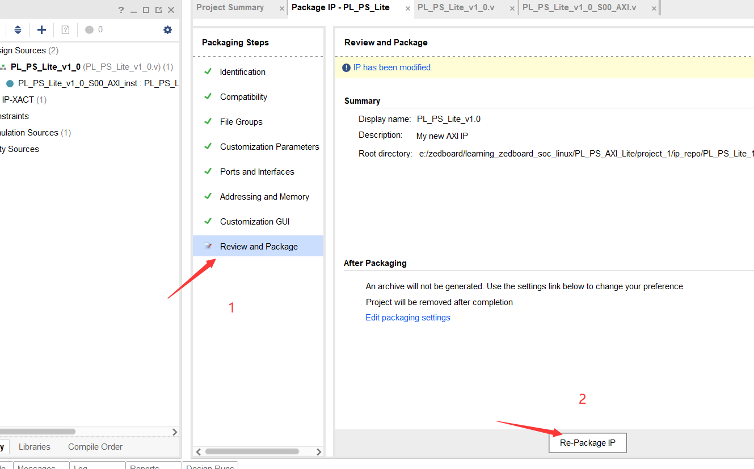The width and height of the screenshot is (754, 469).
Task: Select the Review and Package step
Action: [258, 246]
